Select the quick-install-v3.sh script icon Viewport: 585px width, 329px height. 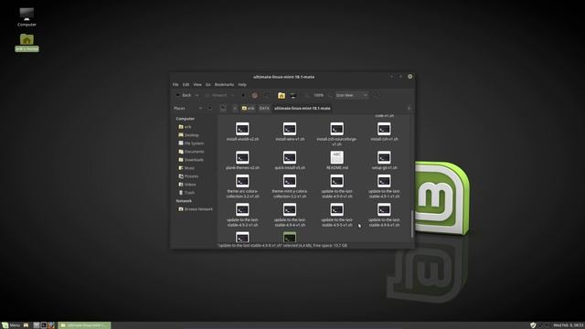coord(290,157)
